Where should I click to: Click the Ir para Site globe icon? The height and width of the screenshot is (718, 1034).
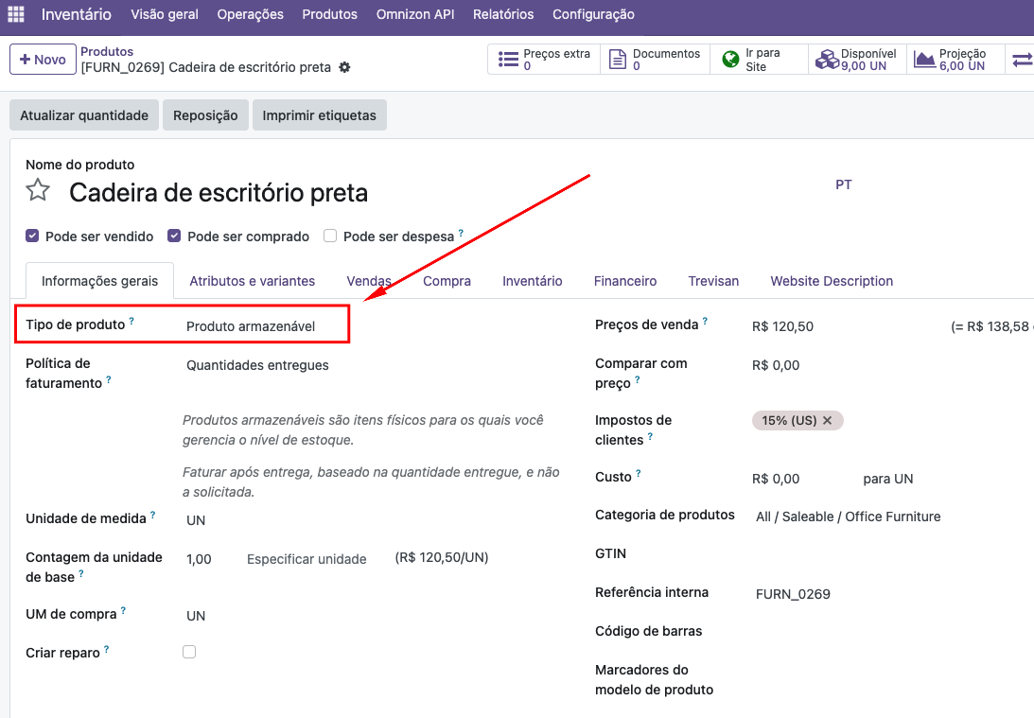click(730, 60)
